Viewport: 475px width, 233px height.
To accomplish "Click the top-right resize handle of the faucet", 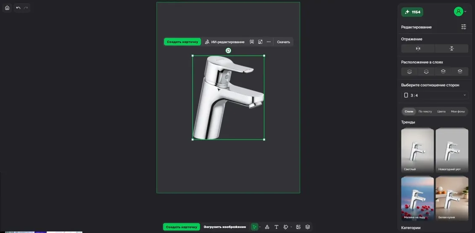I will click(264, 56).
